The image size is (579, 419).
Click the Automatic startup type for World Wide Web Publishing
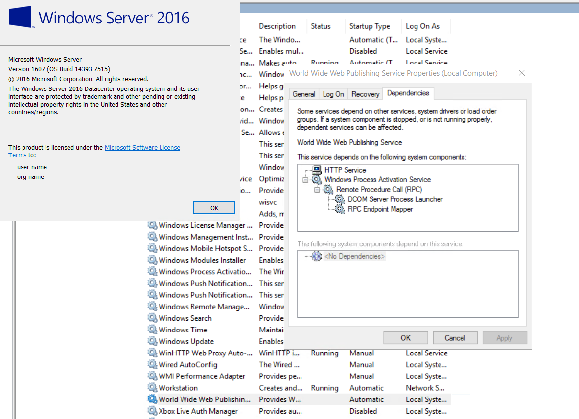click(x=367, y=399)
